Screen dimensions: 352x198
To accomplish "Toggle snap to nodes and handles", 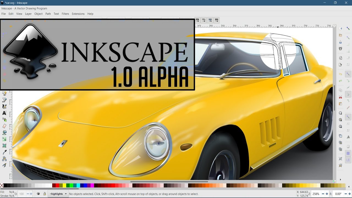I will click(348, 74).
